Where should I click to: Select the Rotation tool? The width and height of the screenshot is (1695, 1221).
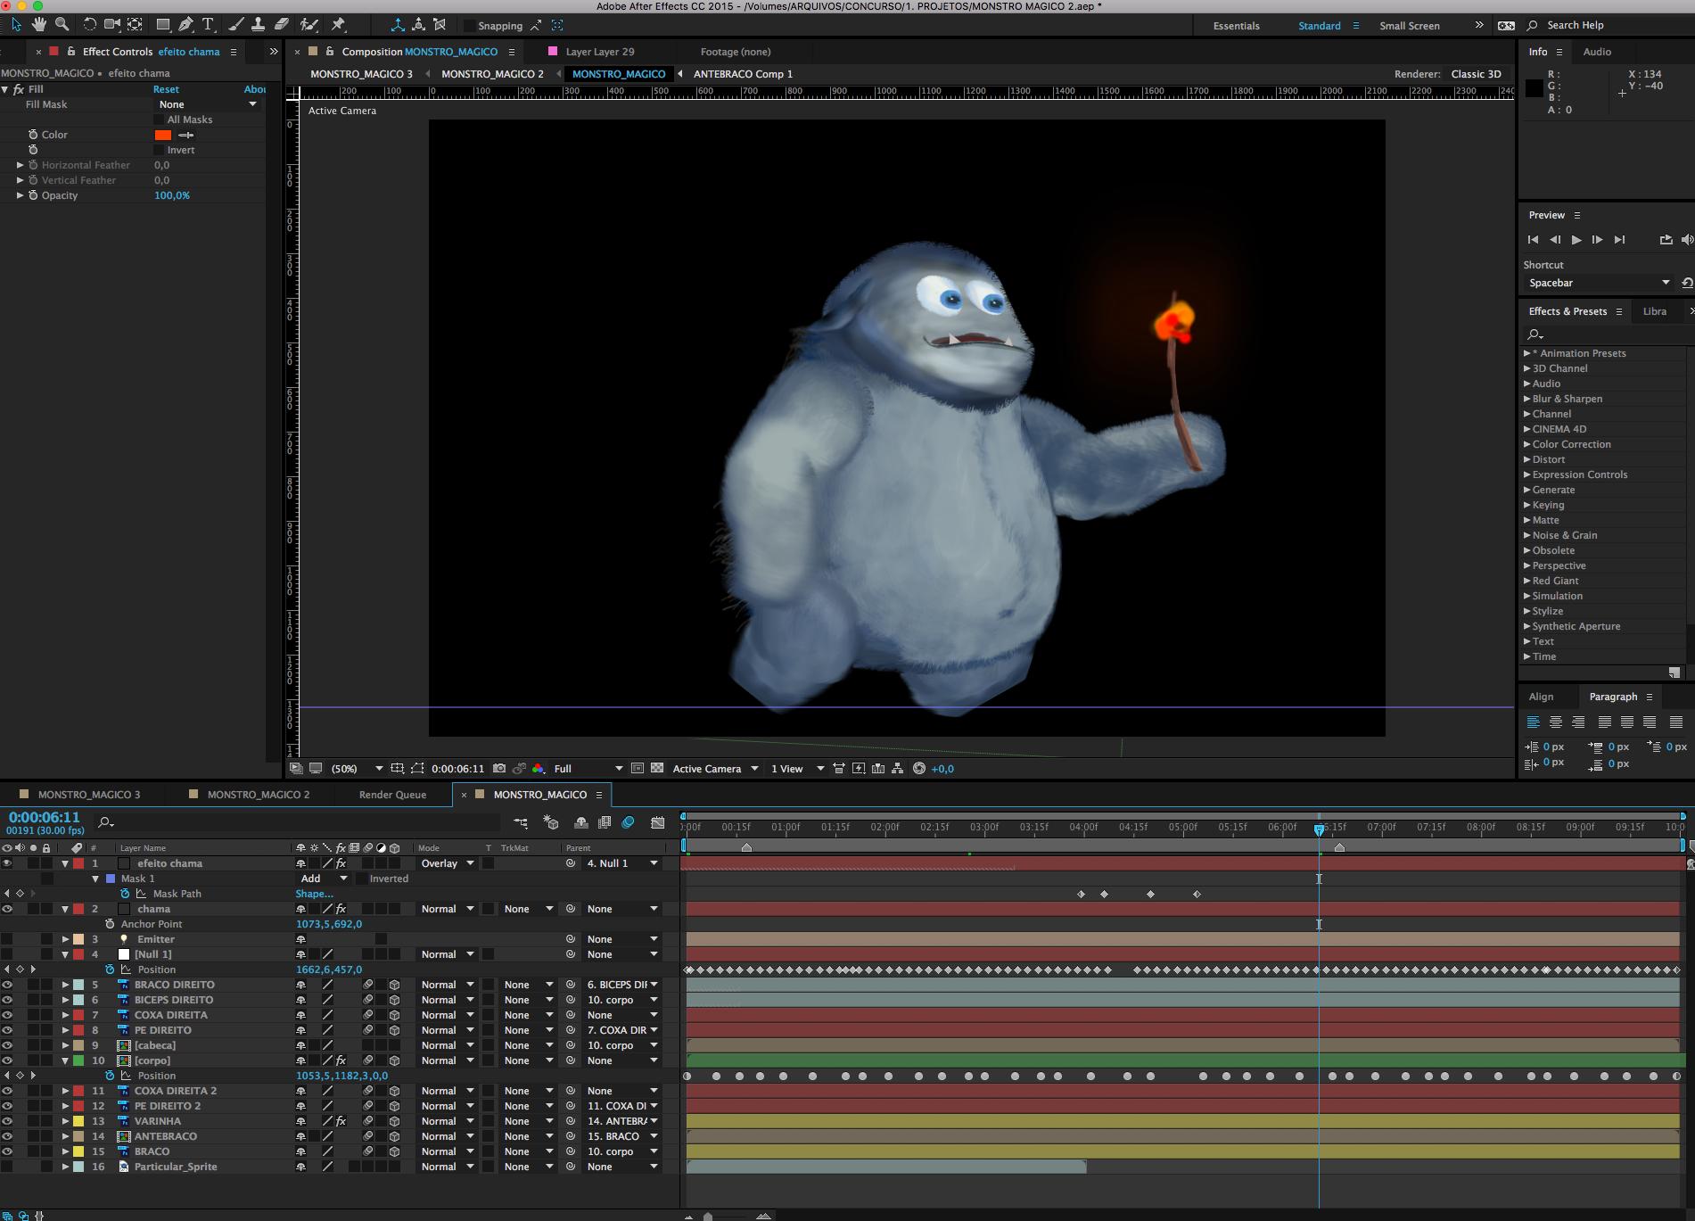(x=89, y=25)
